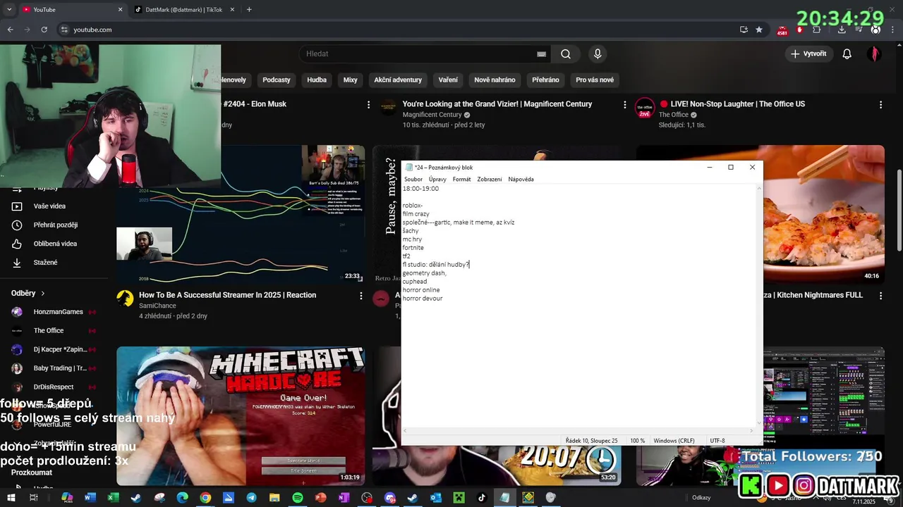
Task: Open more options for Magnificent Century video
Action: coord(624,105)
